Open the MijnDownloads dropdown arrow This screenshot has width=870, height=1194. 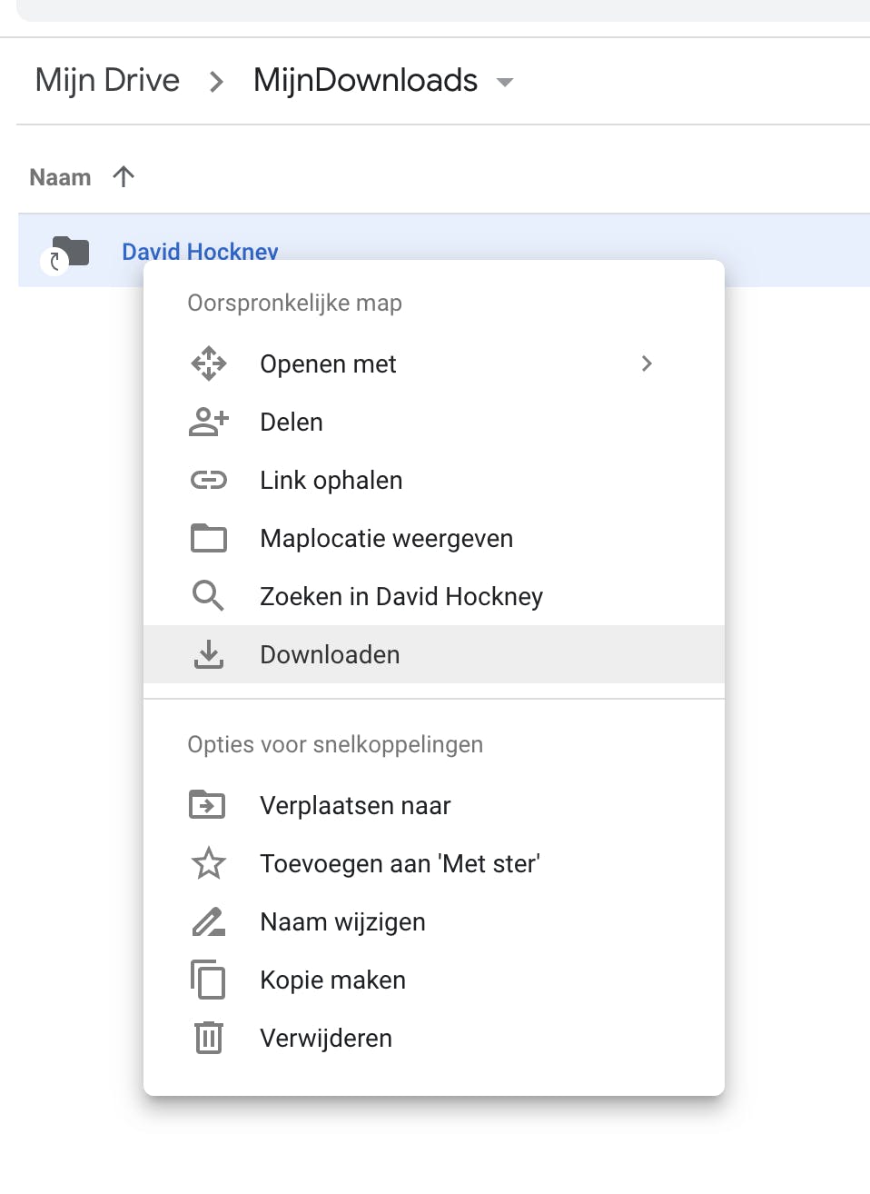(x=505, y=82)
